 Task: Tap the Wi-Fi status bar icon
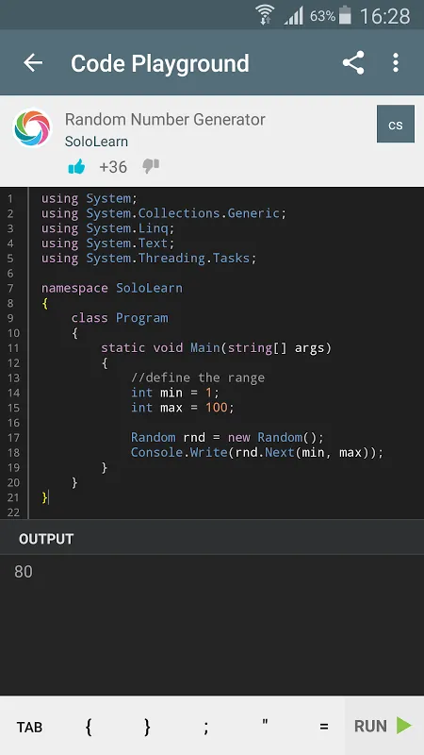265,15
